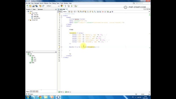Screen dimensions: 176x99
Task: Switch to the Files tab
Action: point(34,9)
